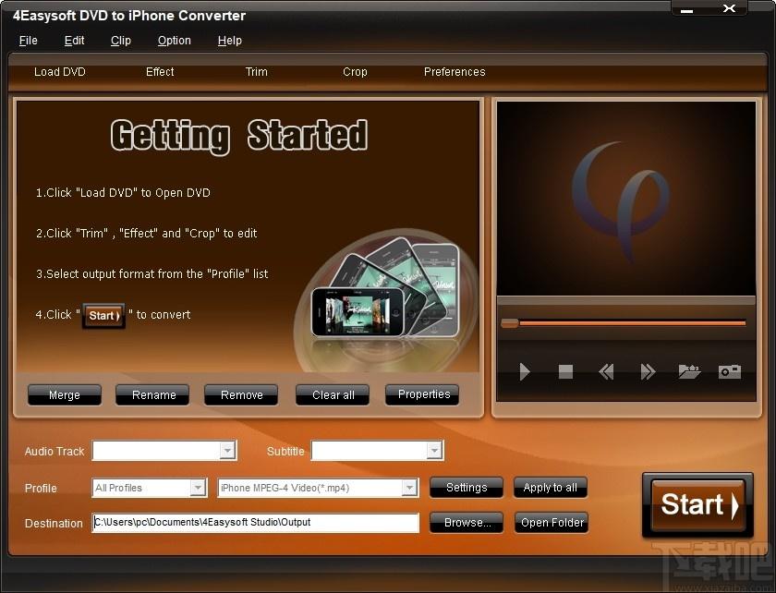This screenshot has height=593, width=776.
Task: Click Apply to all
Action: click(551, 488)
